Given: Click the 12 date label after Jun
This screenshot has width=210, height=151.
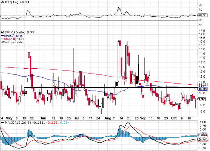Looking at the screenshot, I should pos(54,118).
